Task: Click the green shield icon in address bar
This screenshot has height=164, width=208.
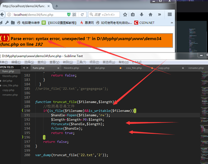Action: point(69,14)
